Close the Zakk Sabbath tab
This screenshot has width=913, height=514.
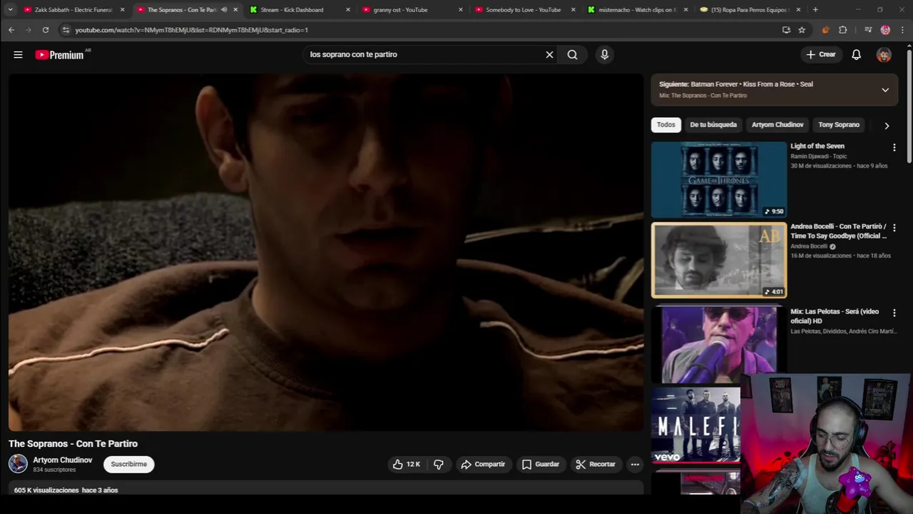pos(122,10)
